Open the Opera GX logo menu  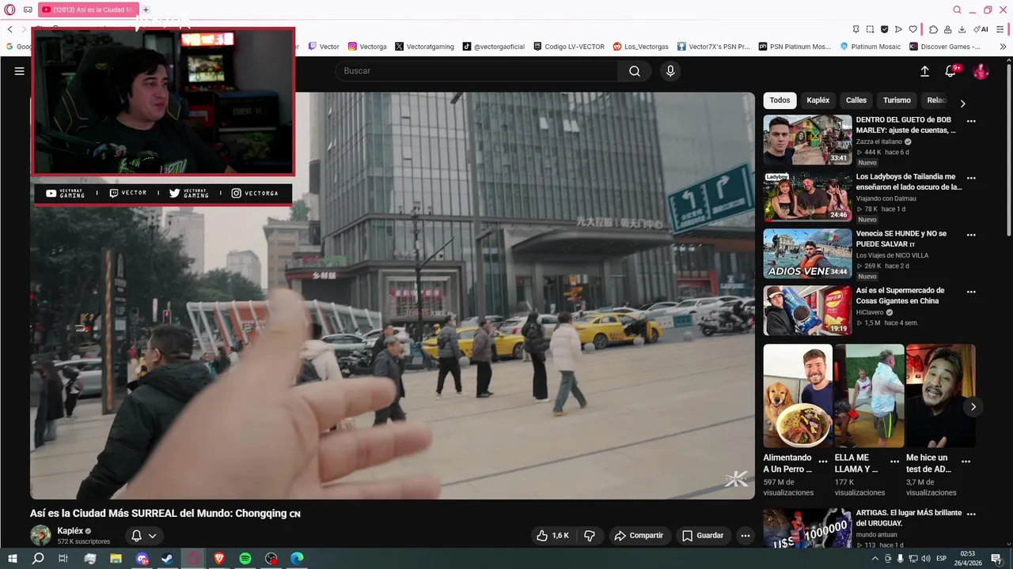point(9,9)
